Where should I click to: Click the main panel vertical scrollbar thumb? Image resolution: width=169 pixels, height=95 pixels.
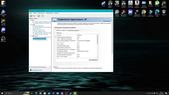point(112,36)
